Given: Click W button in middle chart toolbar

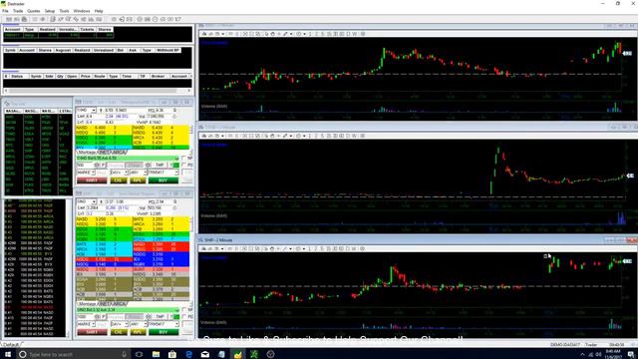Looking at the screenshot, I should (355, 136).
